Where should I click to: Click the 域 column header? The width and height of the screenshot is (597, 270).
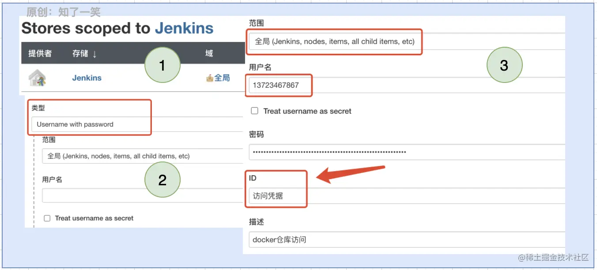pyautogui.click(x=209, y=53)
